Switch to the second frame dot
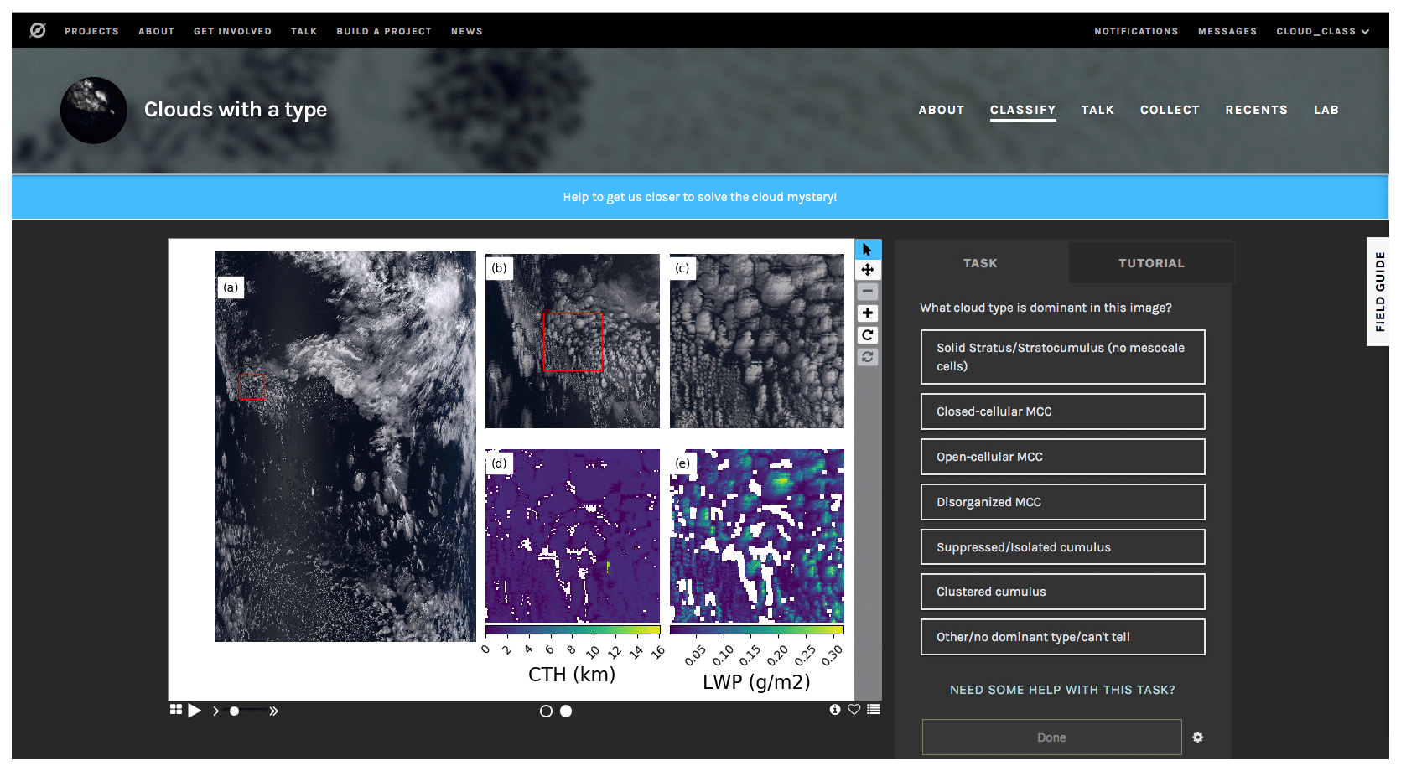The image size is (1401, 771). (x=566, y=711)
